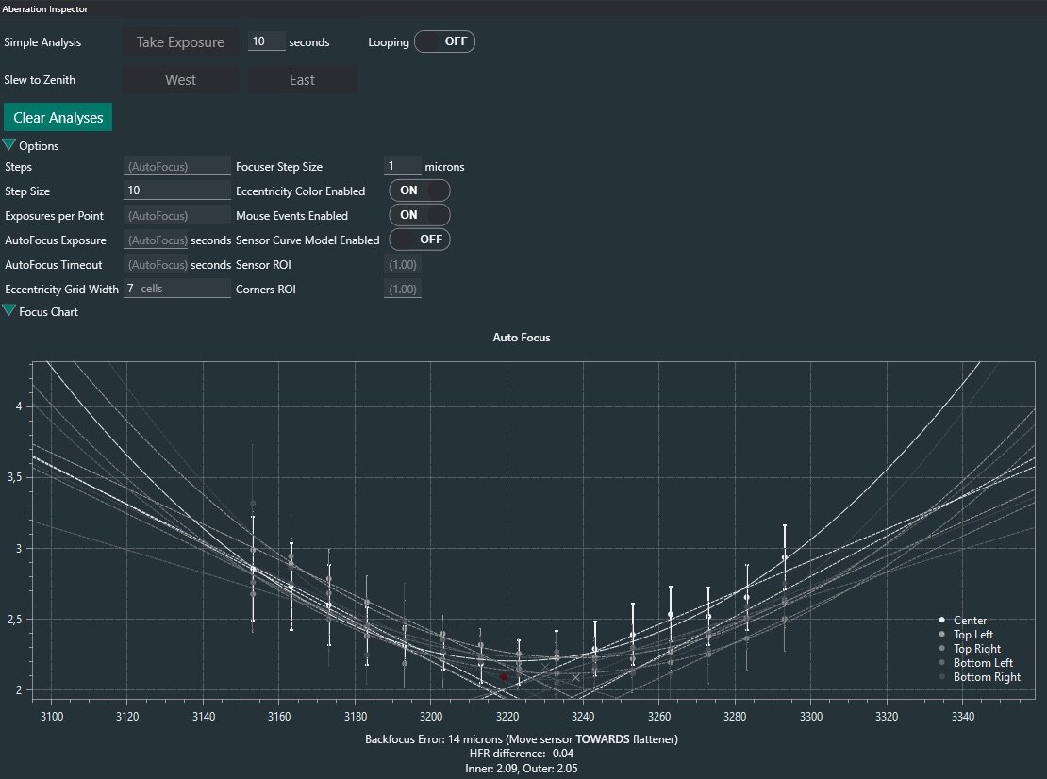Click Clear Analyses button
The width and height of the screenshot is (1047, 779).
(x=58, y=118)
